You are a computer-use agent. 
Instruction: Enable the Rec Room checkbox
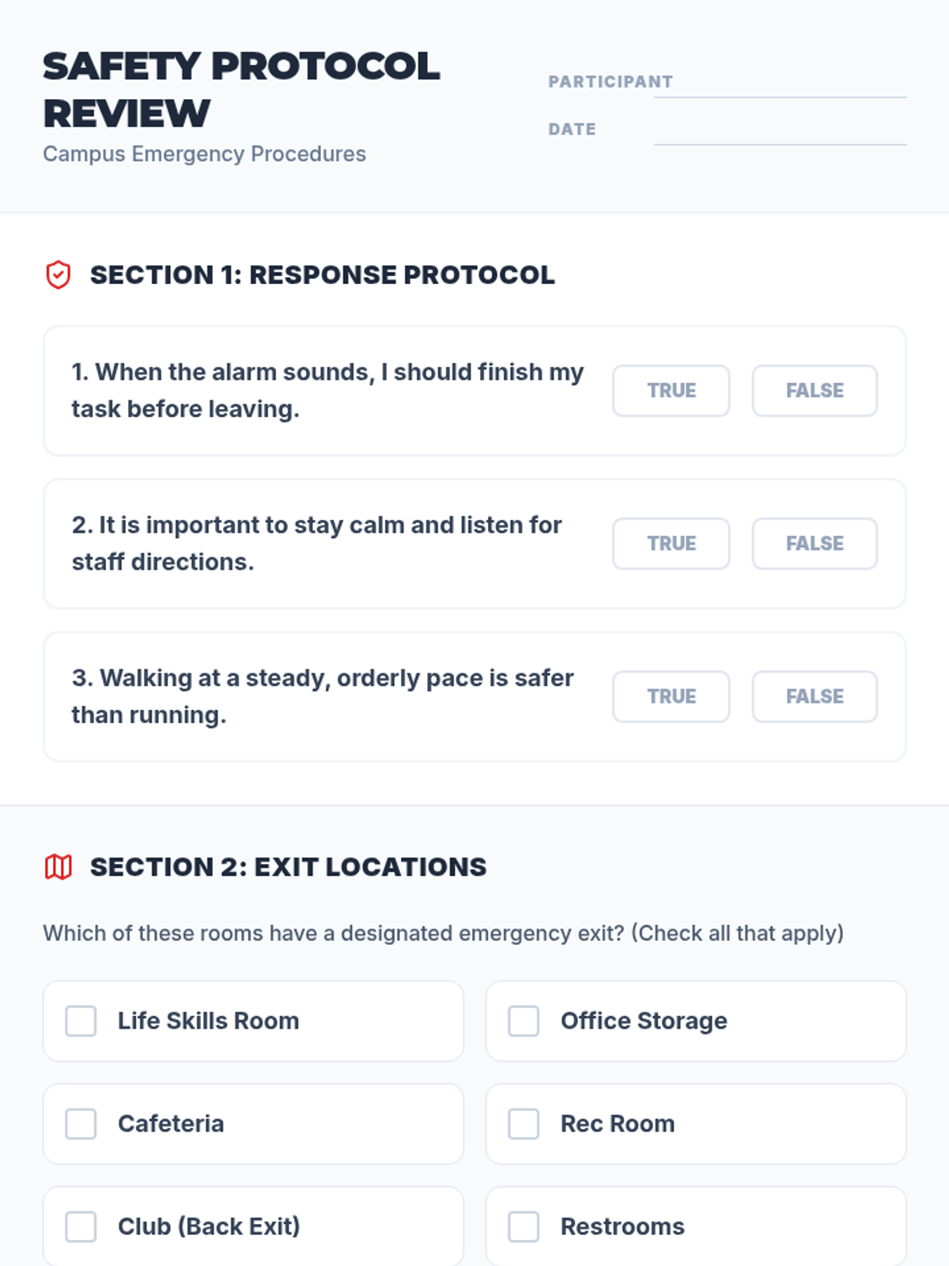[x=524, y=1124]
